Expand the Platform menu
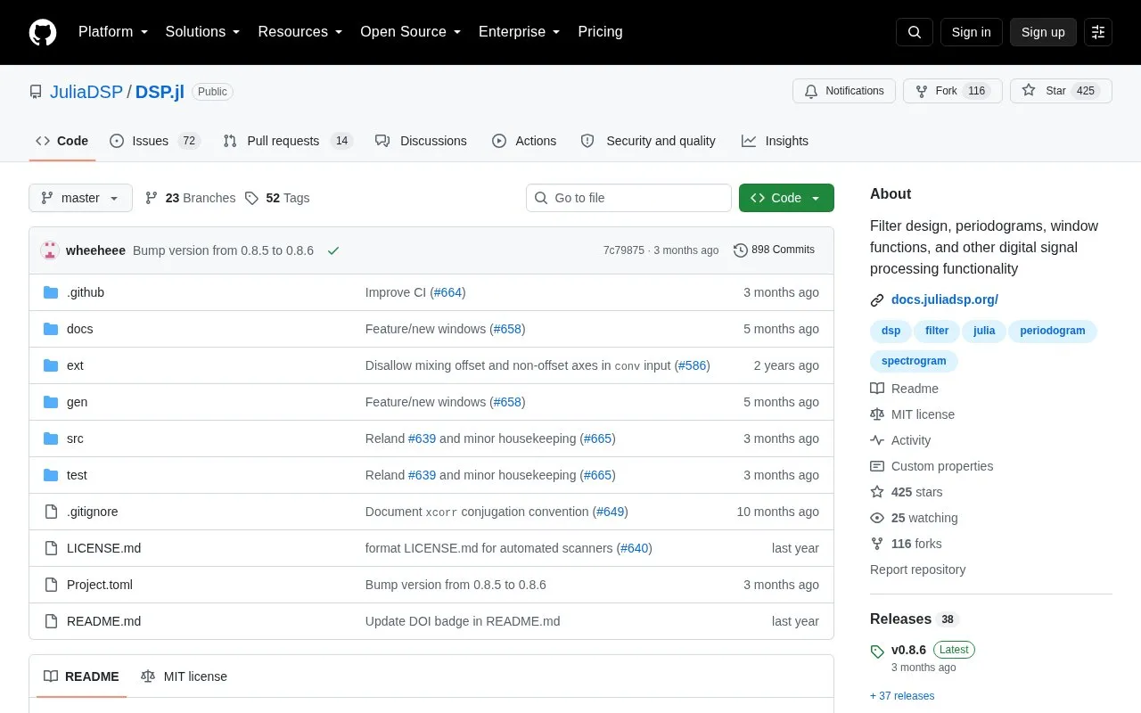Screen dimensions: 1141x713 coord(113,32)
